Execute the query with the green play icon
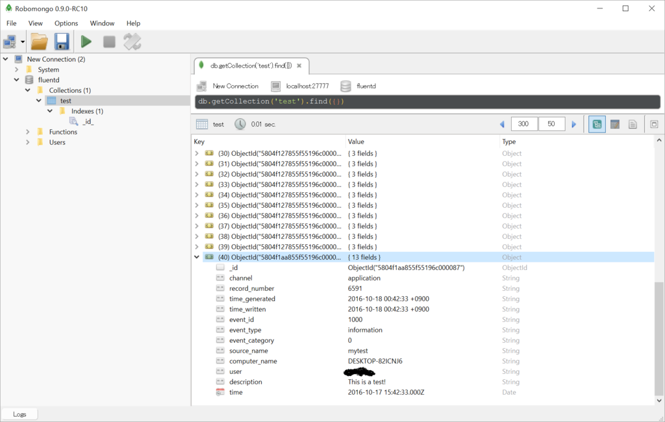665x422 pixels. tap(86, 41)
